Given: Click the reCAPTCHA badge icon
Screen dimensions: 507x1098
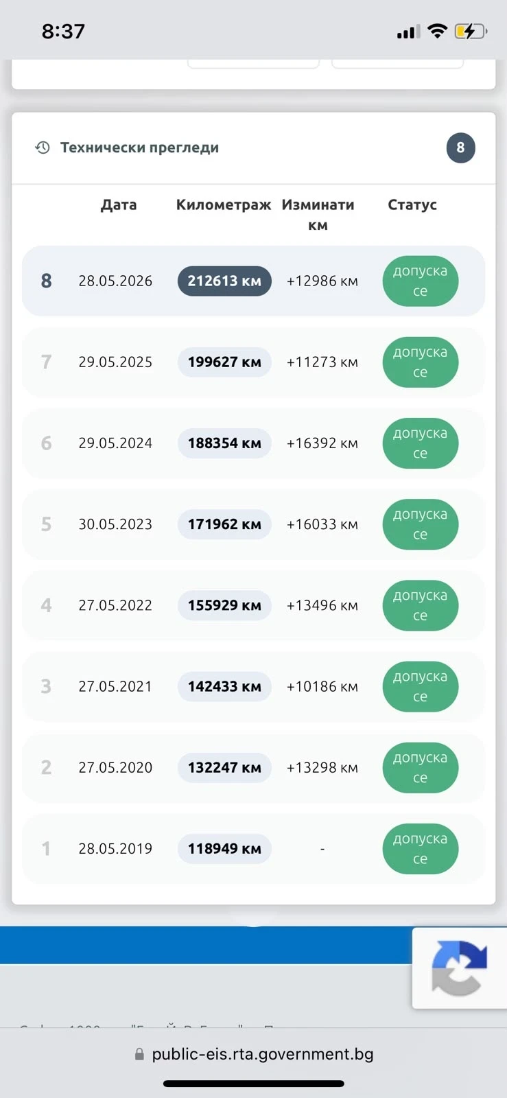Looking at the screenshot, I should [x=459, y=968].
